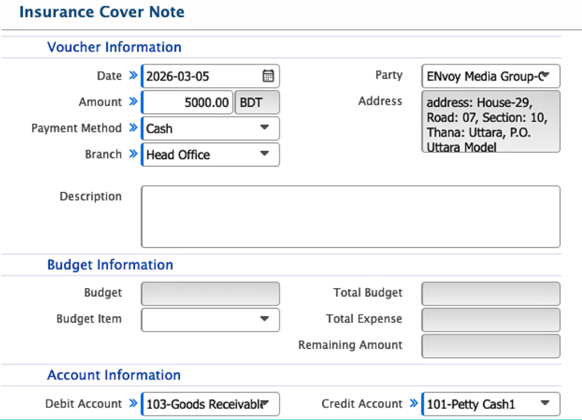Open the calendar picker in Date field
Viewport: 582px width, 420px height.
[268, 76]
